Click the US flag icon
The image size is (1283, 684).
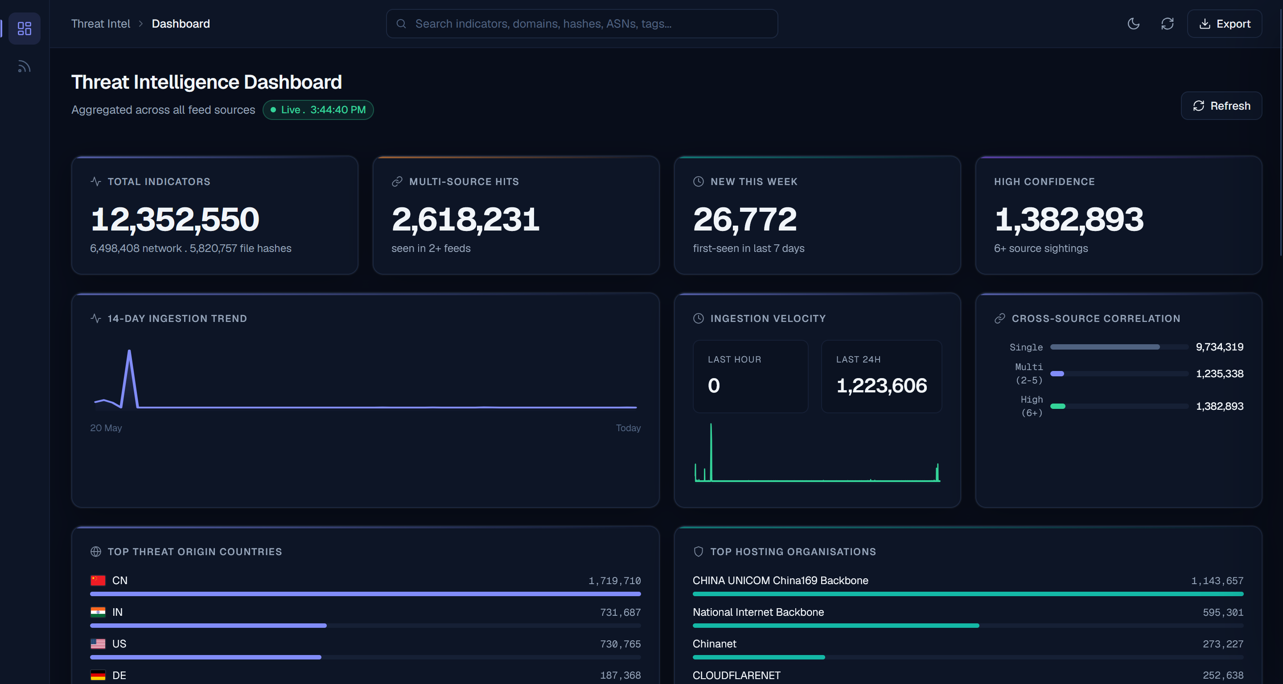click(x=98, y=644)
